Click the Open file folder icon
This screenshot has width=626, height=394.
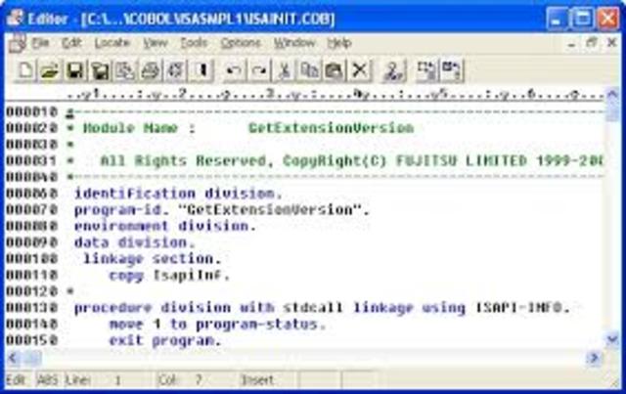[50, 71]
